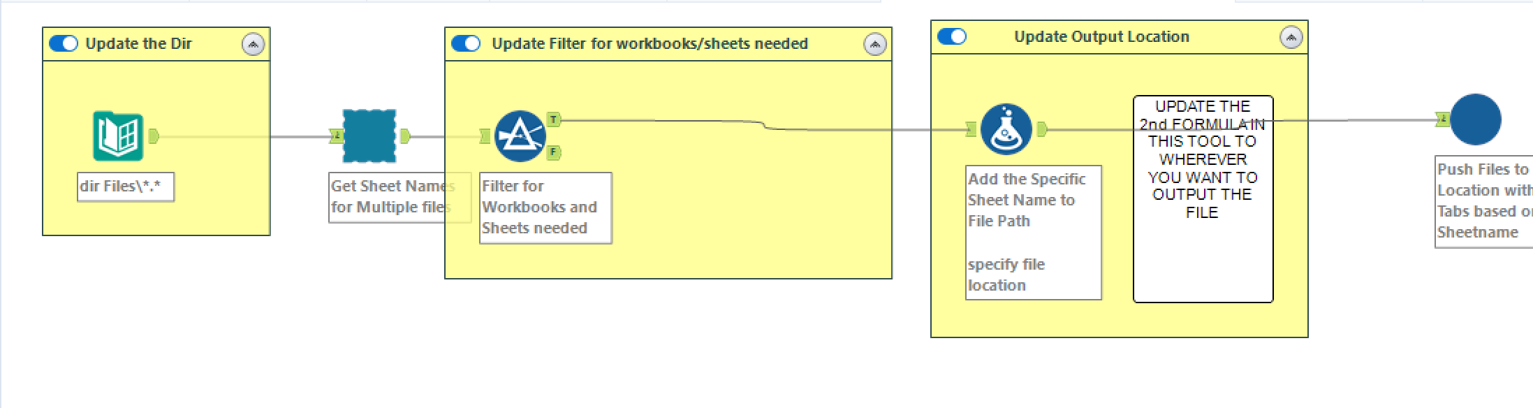The height and width of the screenshot is (408, 1533).
Task: Collapse the Update Output Location container
Action: click(x=1291, y=37)
